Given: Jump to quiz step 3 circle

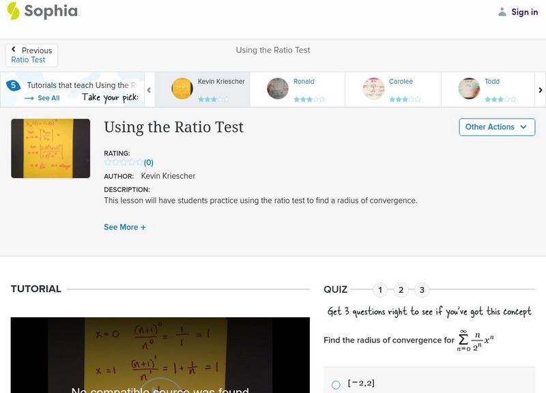Looking at the screenshot, I should [422, 290].
